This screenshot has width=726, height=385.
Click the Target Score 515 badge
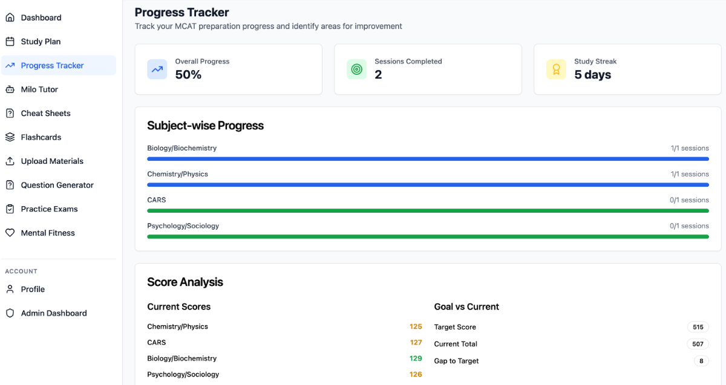point(698,327)
